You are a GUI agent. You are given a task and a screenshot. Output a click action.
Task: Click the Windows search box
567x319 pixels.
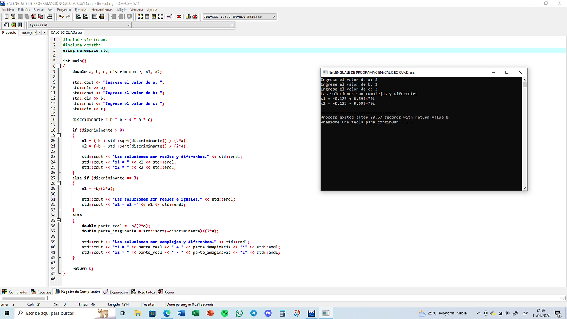pos(64,313)
